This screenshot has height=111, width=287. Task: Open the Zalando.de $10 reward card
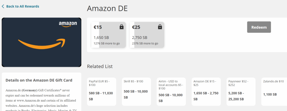[x=274, y=92]
